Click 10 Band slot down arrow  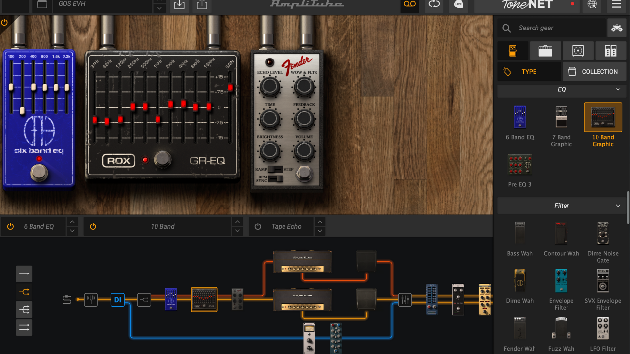click(237, 231)
